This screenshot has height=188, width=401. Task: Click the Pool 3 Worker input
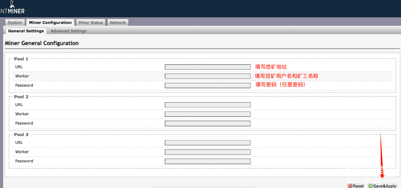click(x=207, y=152)
